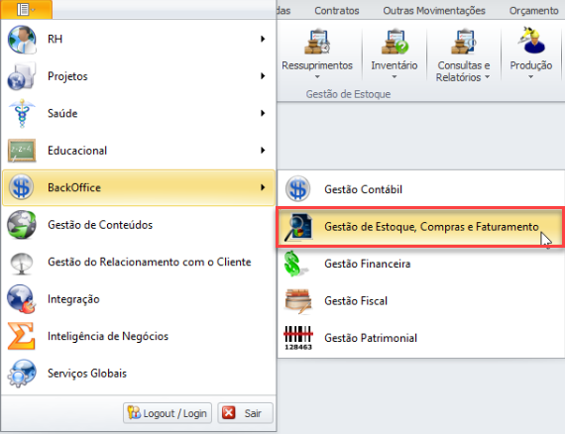The height and width of the screenshot is (434, 565).
Task: Expand the RH submenu arrow
Action: coord(263,39)
